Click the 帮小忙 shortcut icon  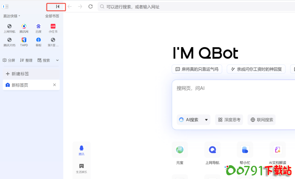[x=245, y=150]
